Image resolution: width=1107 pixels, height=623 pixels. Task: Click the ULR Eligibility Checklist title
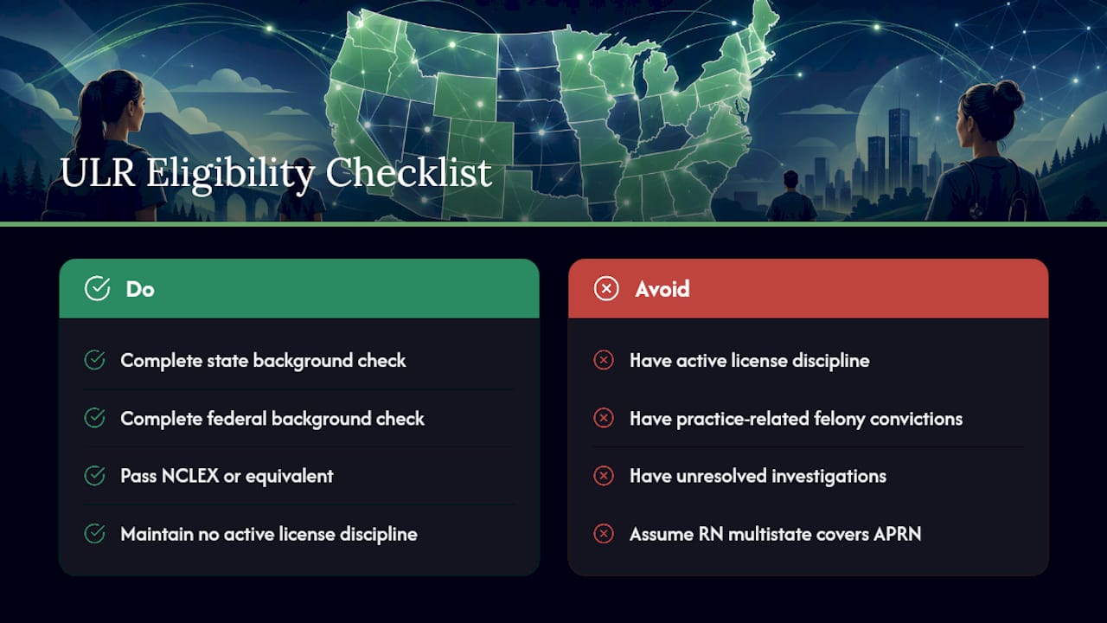click(x=276, y=172)
